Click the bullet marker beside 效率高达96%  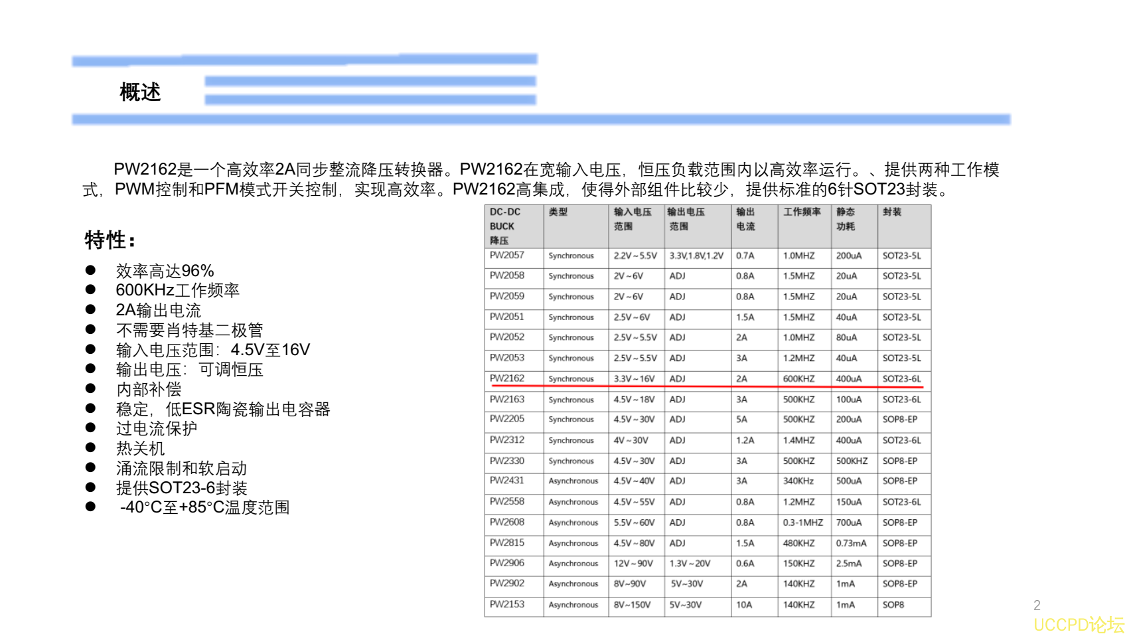click(92, 271)
